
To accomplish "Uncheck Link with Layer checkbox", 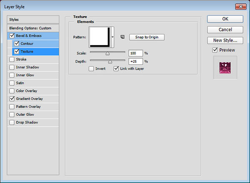I will (x=116, y=68).
